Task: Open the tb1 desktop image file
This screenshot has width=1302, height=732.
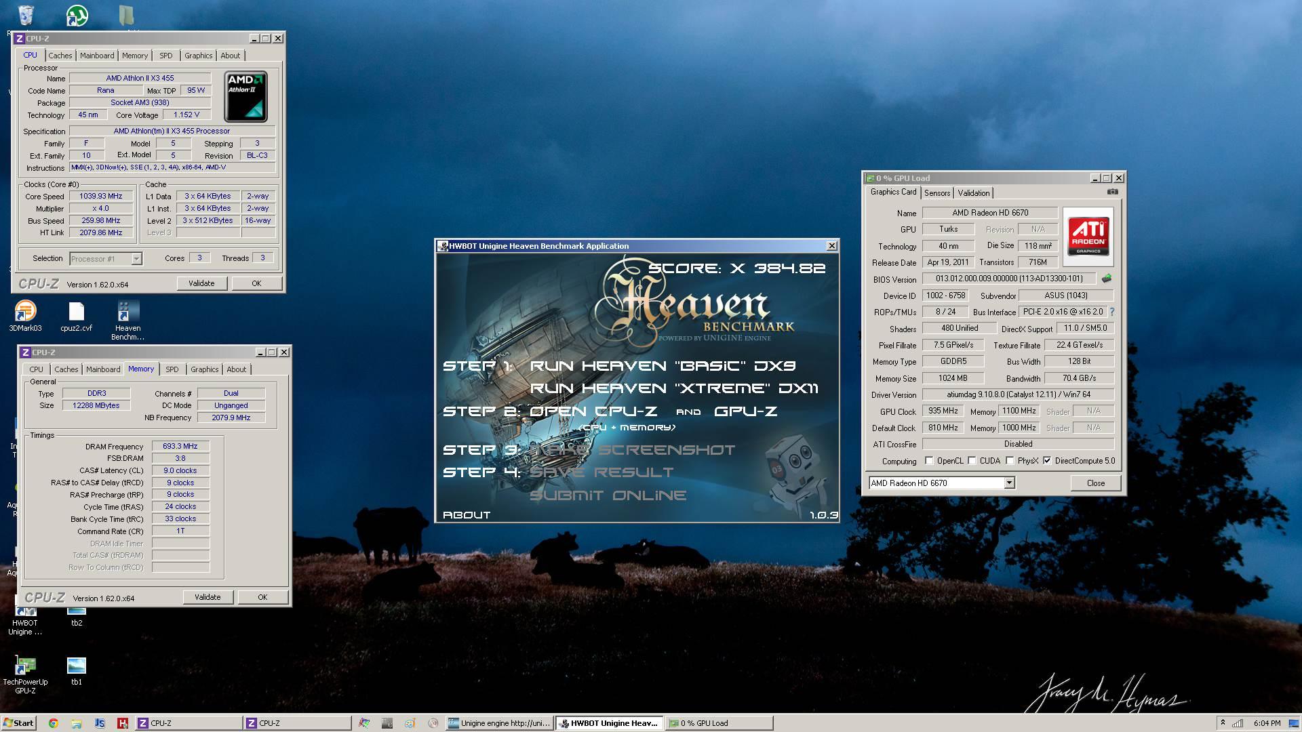Action: (x=77, y=670)
